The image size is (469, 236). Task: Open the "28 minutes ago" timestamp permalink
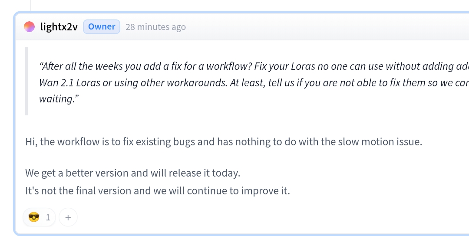pos(155,27)
